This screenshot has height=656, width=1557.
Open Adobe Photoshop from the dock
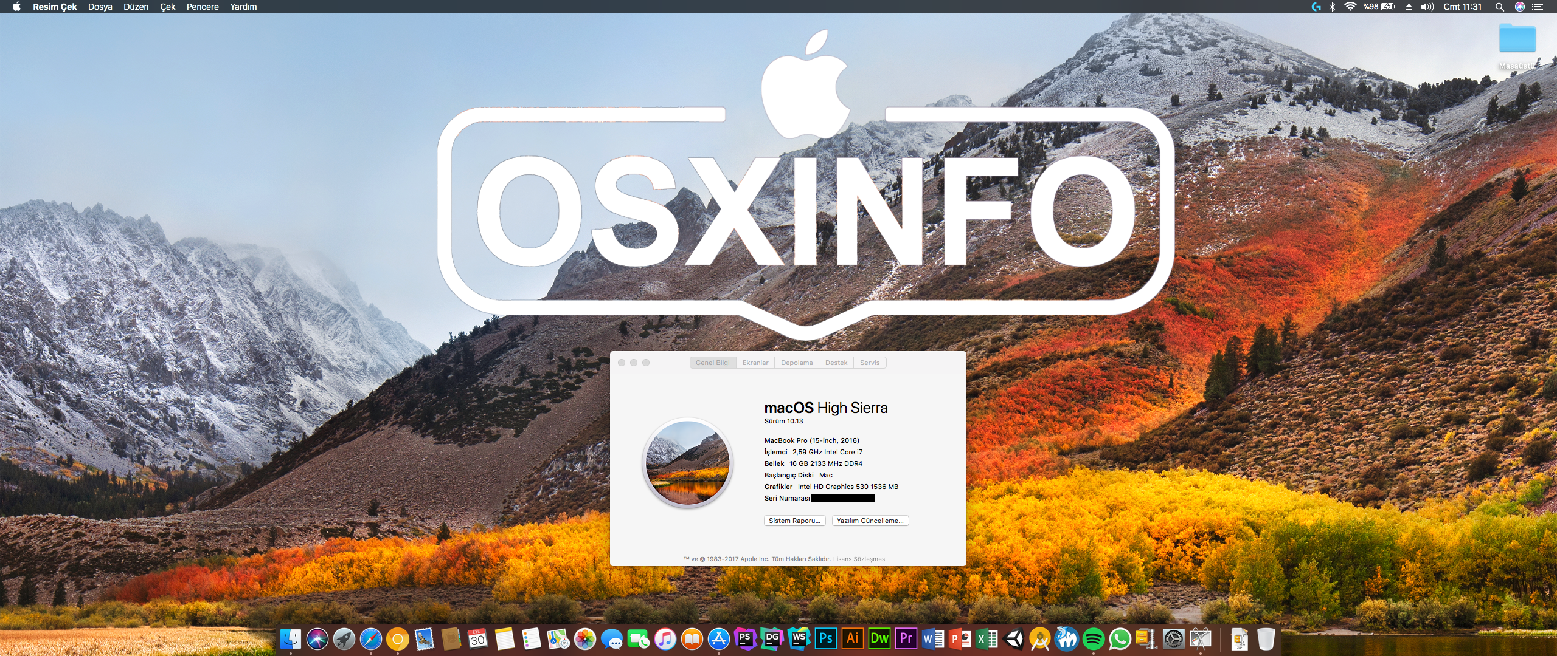[x=825, y=639]
